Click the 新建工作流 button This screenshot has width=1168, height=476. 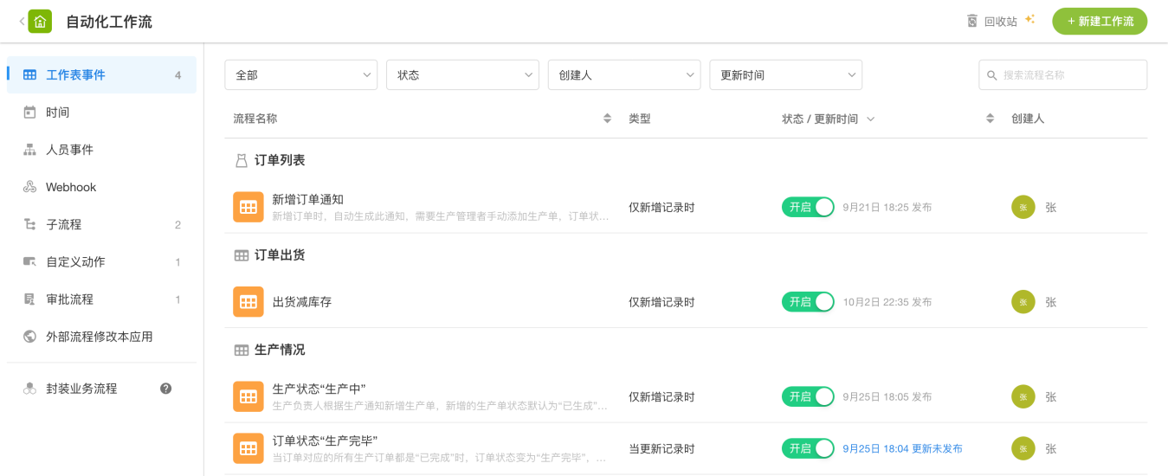pos(1099,22)
